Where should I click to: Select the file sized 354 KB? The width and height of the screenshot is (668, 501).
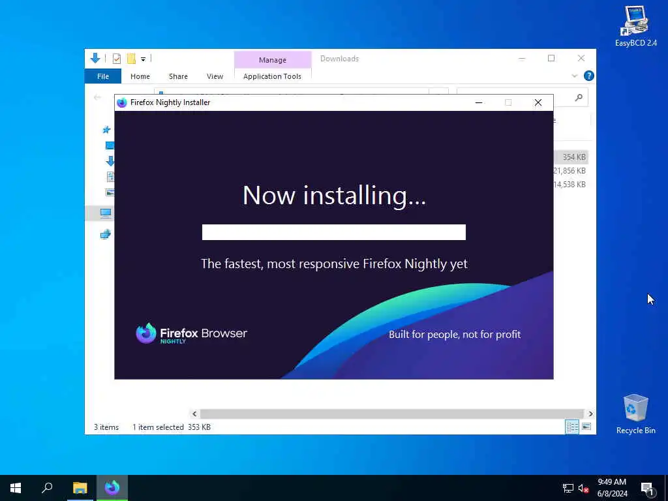(x=571, y=157)
